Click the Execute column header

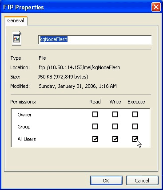[x=136, y=102]
